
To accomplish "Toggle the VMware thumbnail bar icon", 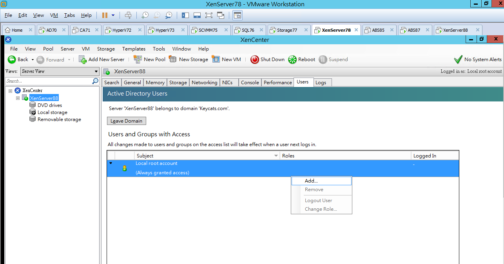I will tap(197, 15).
